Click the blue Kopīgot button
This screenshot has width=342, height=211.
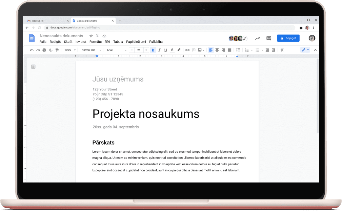[x=288, y=38]
